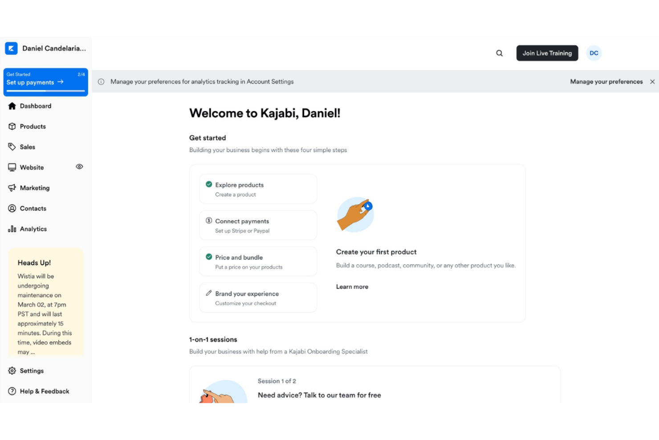Click the Contacts person icon
Image resolution: width=659 pixels, height=440 pixels.
[x=12, y=209]
